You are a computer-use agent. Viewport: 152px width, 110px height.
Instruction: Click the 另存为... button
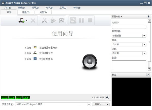(x=99, y=104)
